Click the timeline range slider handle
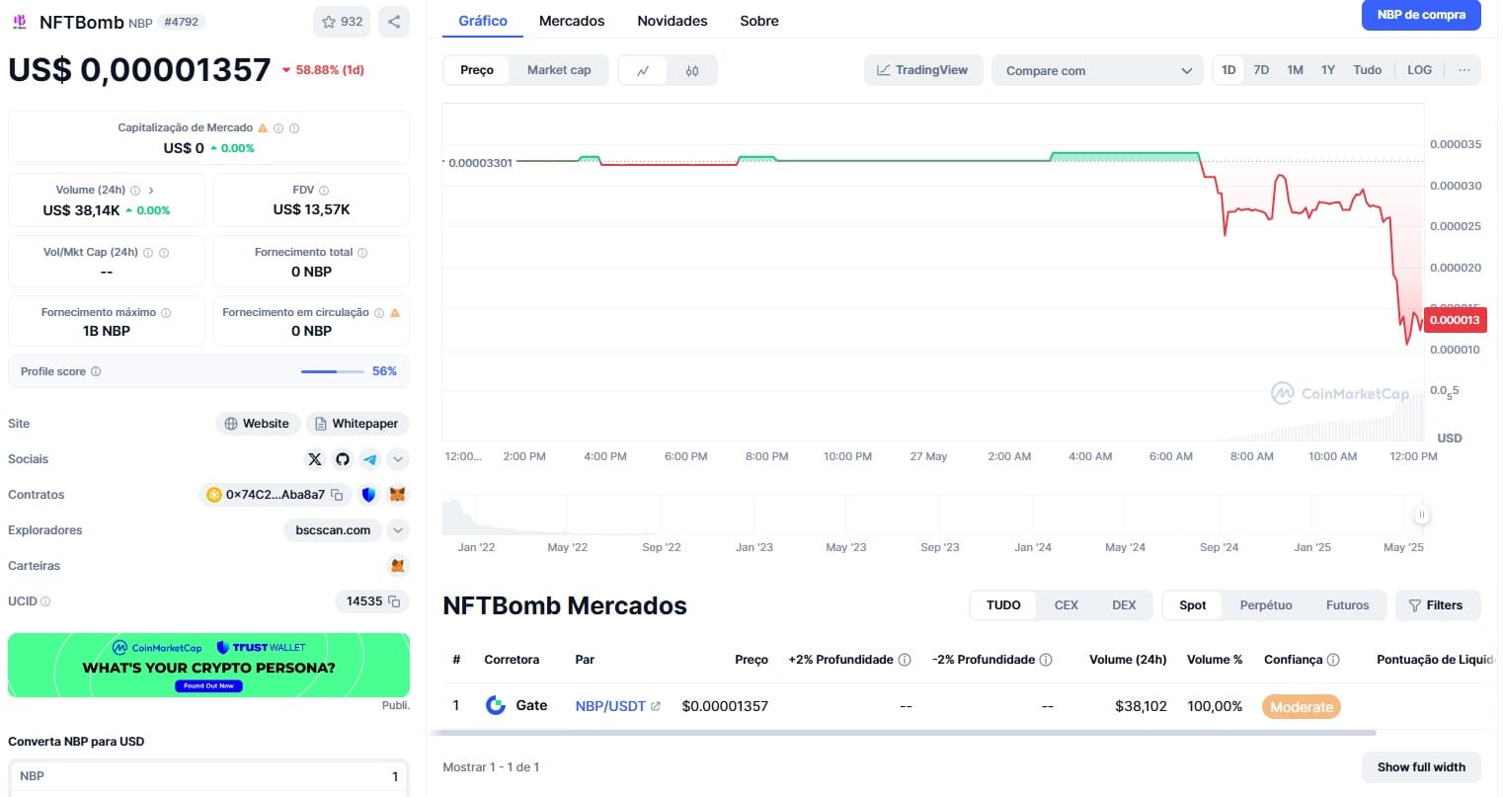 pyautogui.click(x=1422, y=515)
